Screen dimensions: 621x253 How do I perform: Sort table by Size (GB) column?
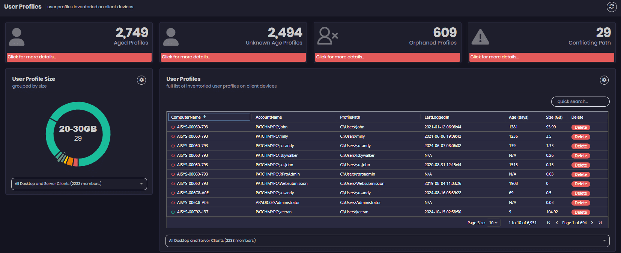click(554, 117)
